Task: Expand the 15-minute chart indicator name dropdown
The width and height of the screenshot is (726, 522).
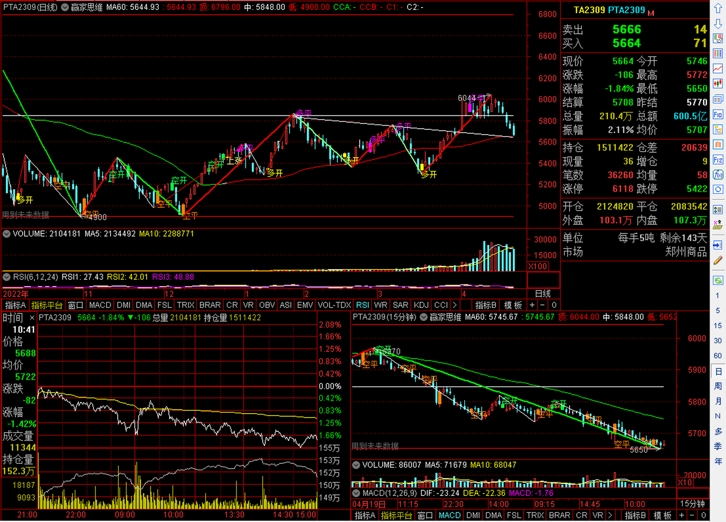Action: point(424,317)
